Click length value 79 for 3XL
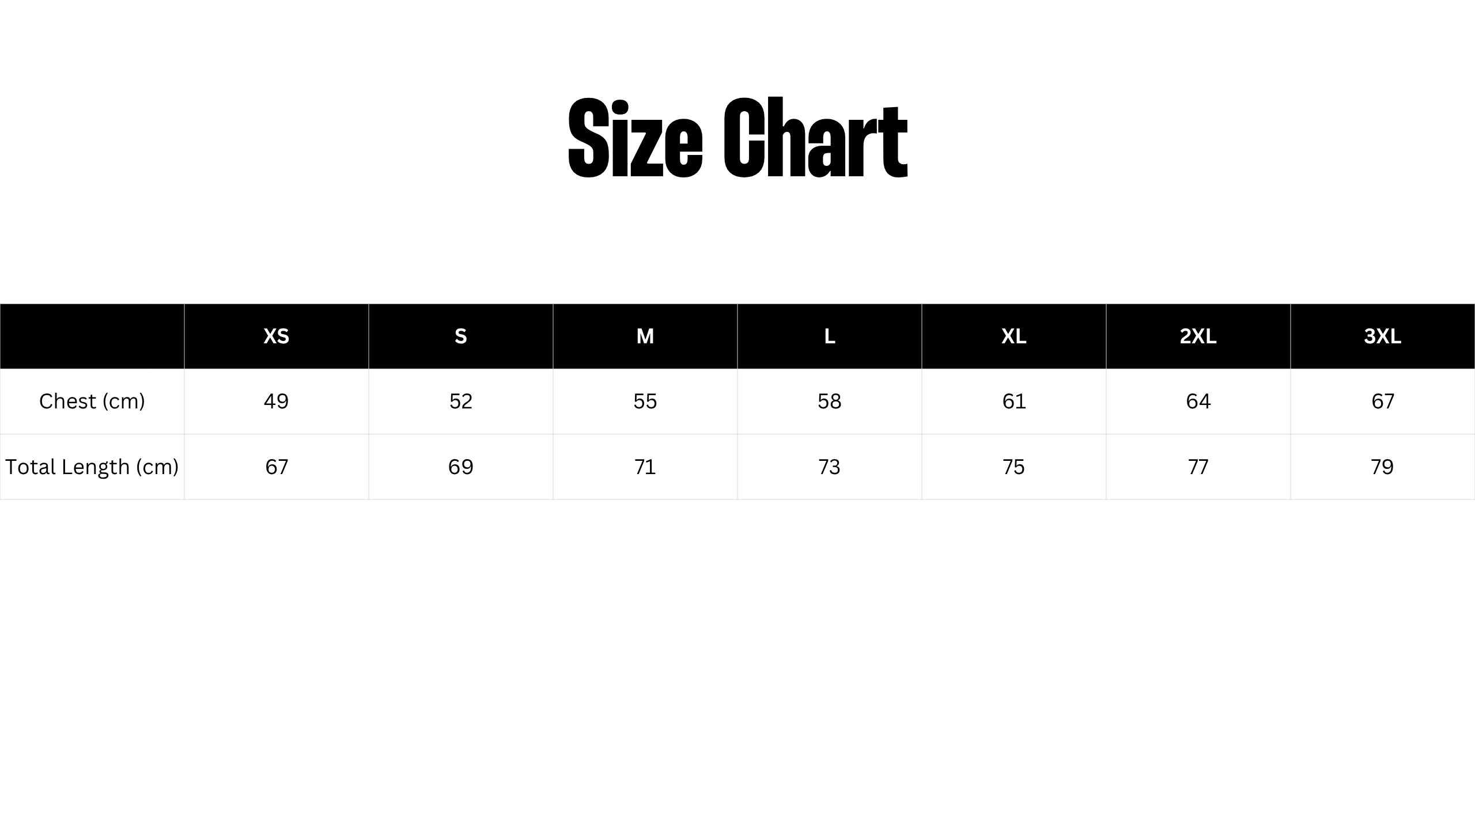The image size is (1475, 818). pyautogui.click(x=1383, y=467)
